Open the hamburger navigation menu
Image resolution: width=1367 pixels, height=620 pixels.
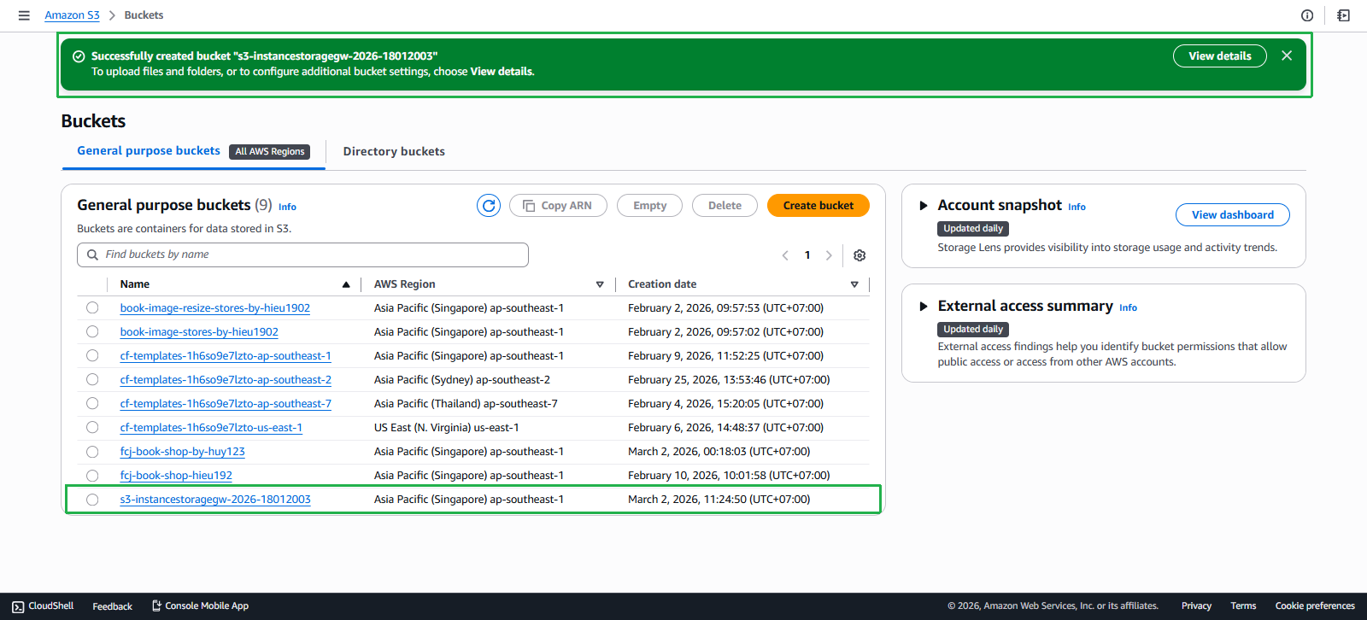[24, 15]
